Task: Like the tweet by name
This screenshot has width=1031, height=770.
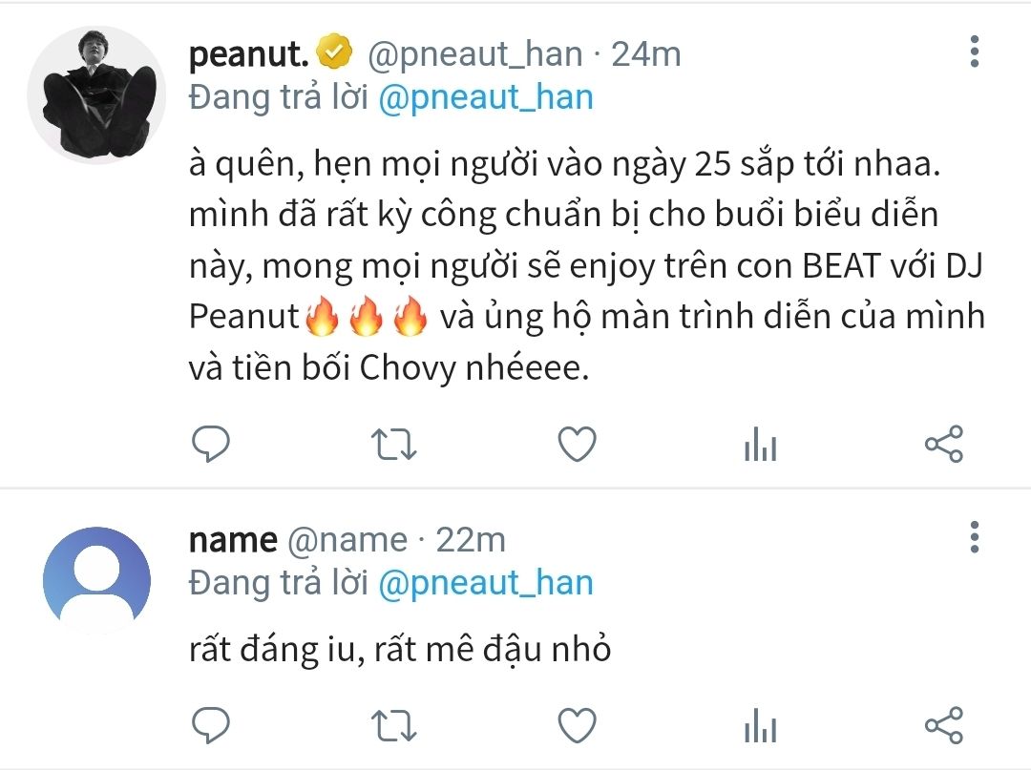Action: coord(576,725)
